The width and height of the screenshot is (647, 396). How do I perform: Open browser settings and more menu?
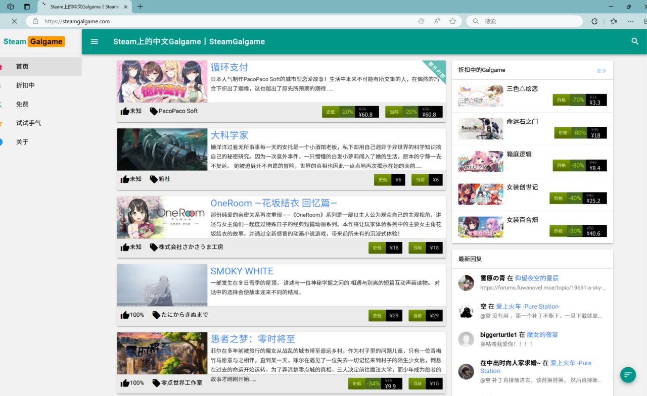631,21
